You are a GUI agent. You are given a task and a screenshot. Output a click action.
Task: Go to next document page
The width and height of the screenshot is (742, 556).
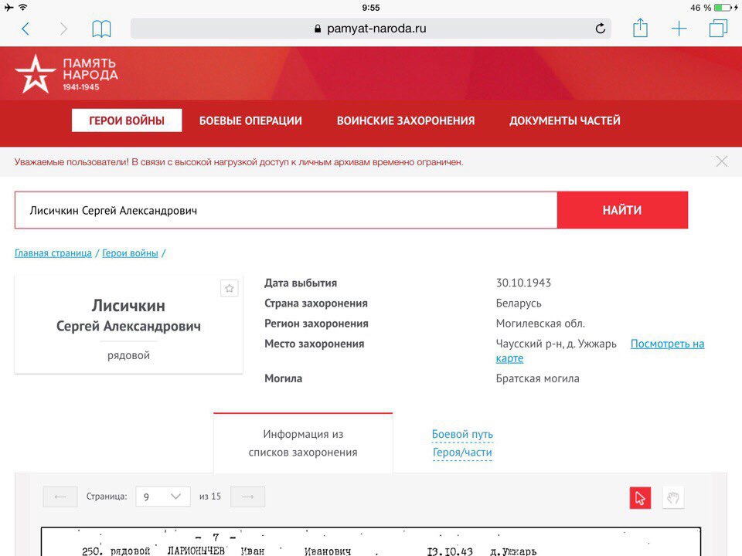click(x=247, y=497)
